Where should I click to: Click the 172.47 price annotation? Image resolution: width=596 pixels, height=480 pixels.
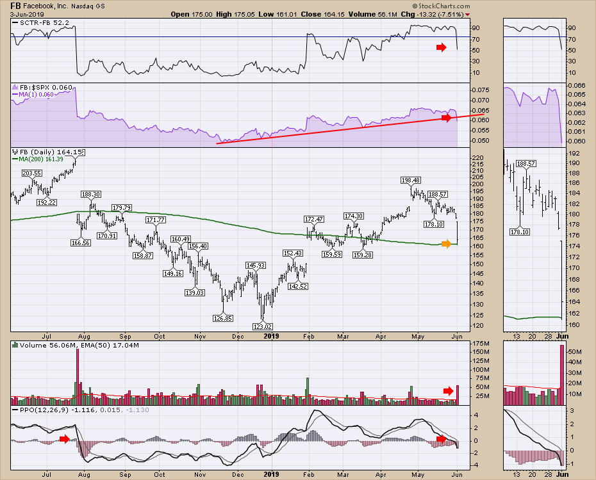[x=314, y=220]
